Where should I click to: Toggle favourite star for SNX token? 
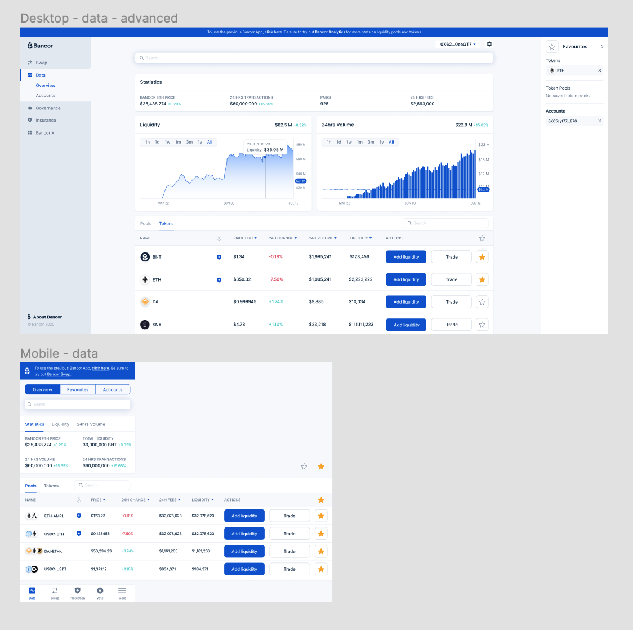coord(482,325)
